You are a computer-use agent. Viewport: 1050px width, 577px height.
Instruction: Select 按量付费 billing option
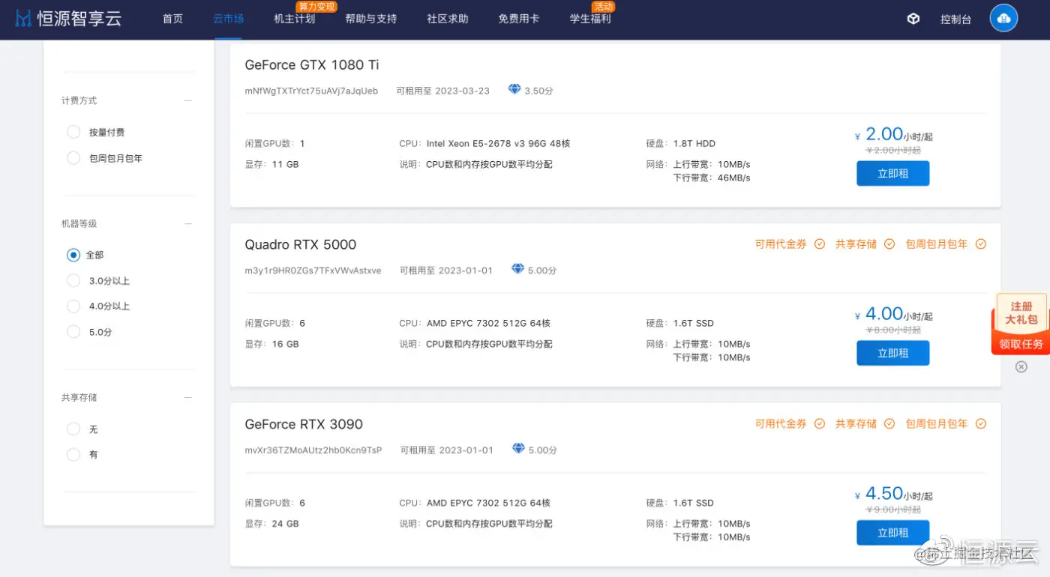point(73,133)
